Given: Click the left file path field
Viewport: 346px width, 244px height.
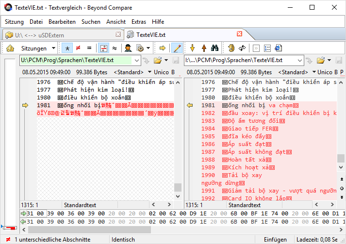Looking at the screenshot, I should point(76,60).
